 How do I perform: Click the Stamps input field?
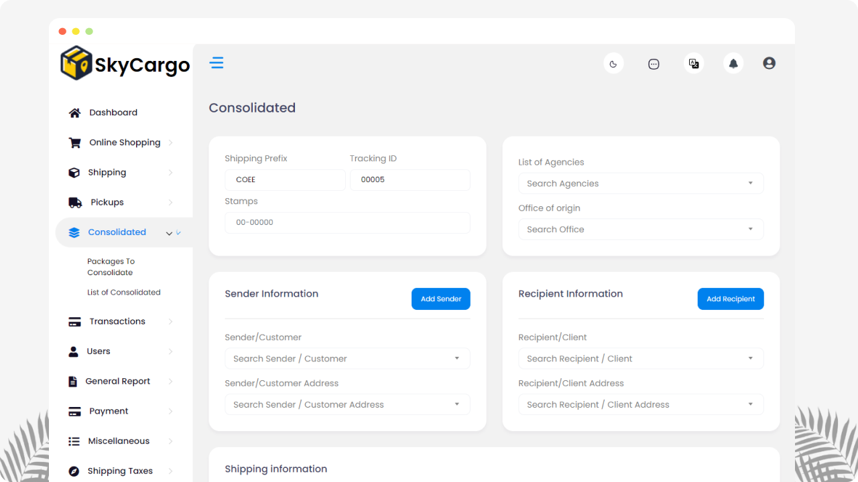pyautogui.click(x=347, y=222)
